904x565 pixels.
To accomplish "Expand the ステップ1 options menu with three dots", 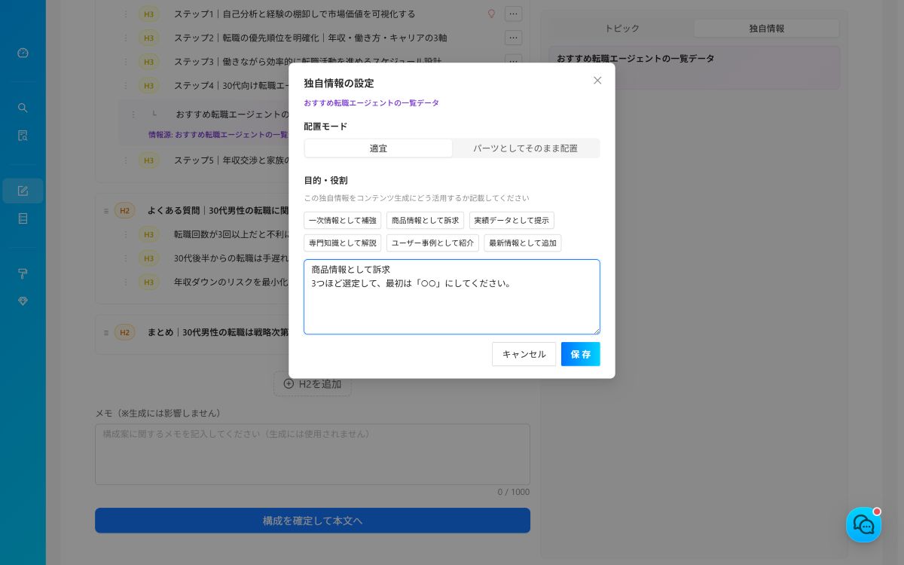I will tap(513, 14).
